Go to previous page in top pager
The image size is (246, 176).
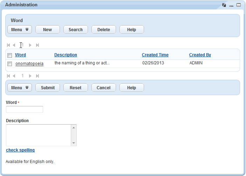tap(14, 45)
